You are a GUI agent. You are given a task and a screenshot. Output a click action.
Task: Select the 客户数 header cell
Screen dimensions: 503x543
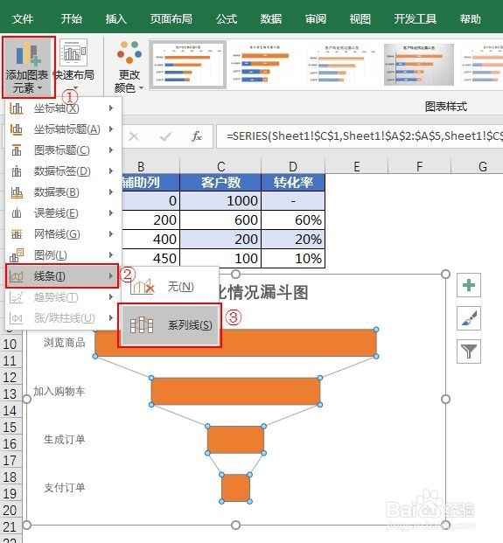(x=220, y=182)
